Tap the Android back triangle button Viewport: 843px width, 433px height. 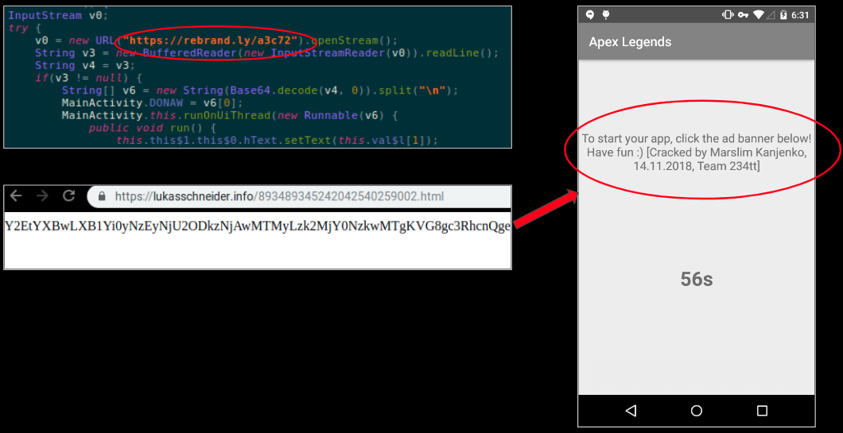(x=631, y=411)
